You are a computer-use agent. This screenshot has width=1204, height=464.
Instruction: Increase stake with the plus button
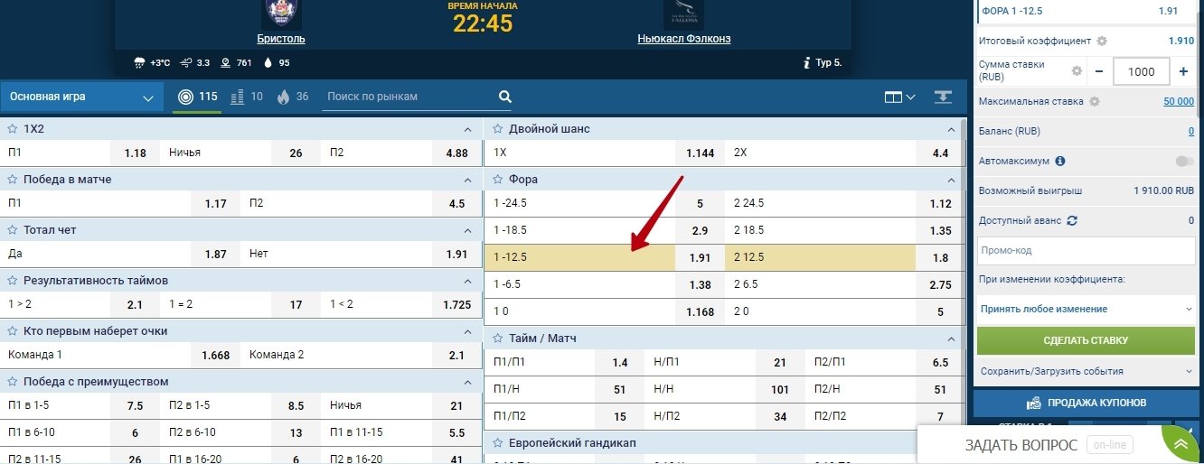pyautogui.click(x=1183, y=71)
